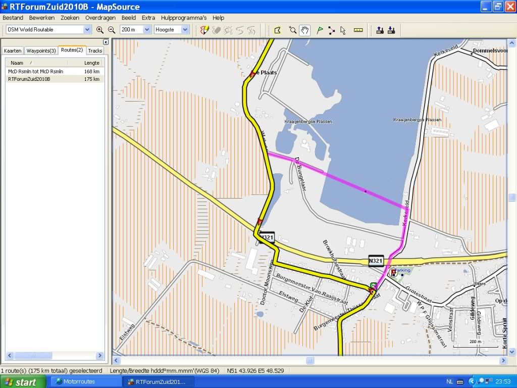The height and width of the screenshot is (388, 517).
Task: Open the Beeld menu
Action: [129, 18]
